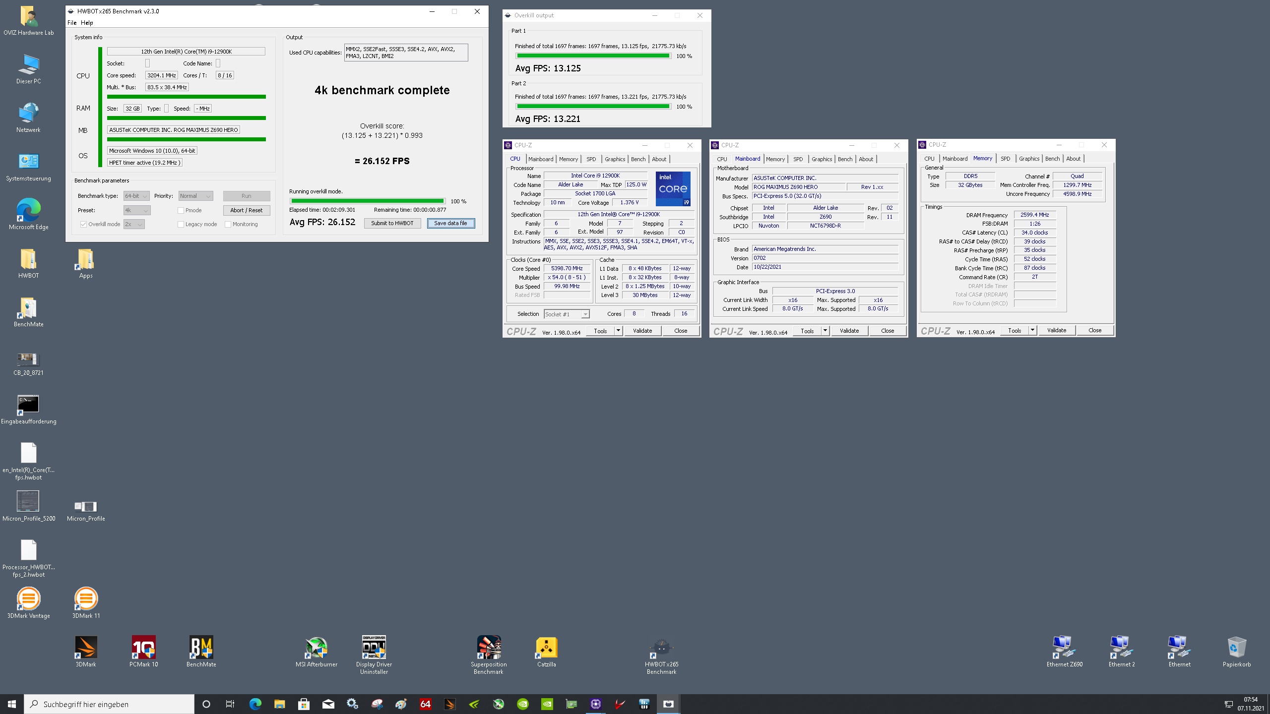The image size is (1270, 714).
Task: Launch the Eingabeaufforderung shortcut
Action: (28, 410)
